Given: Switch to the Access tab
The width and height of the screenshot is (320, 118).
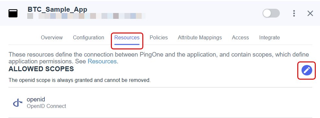Looking at the screenshot, I should click(241, 38).
